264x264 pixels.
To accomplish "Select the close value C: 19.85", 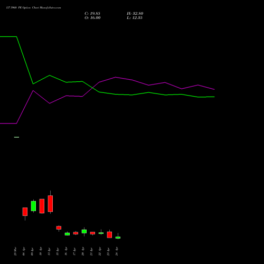I will click(92, 14).
